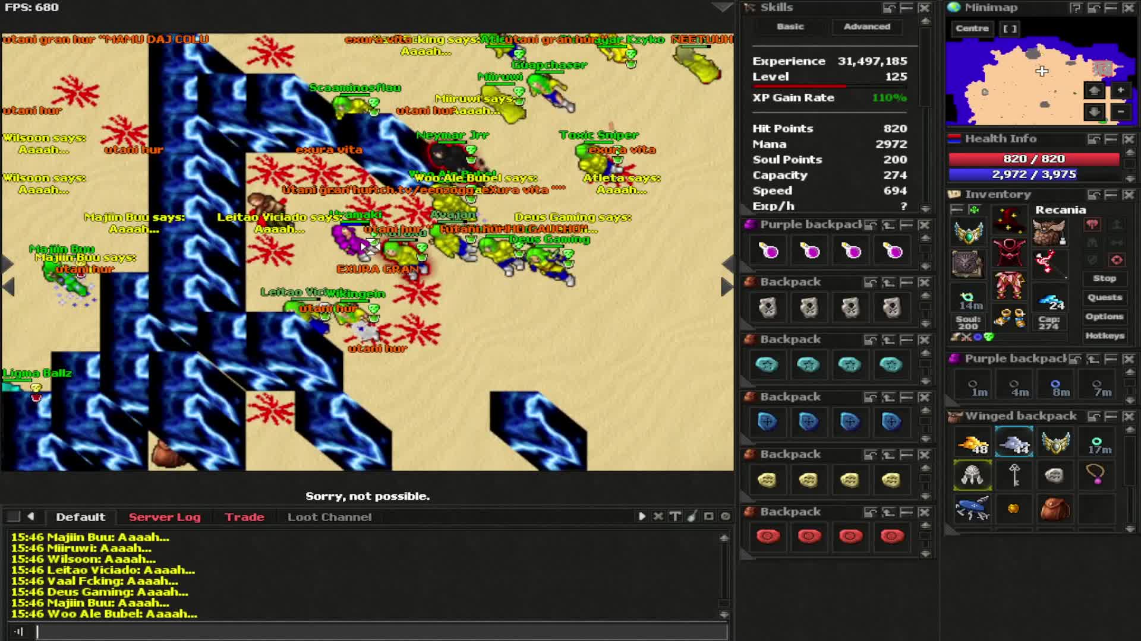
Task: Select gold item stack of 48 in Winged backpack
Action: click(973, 443)
